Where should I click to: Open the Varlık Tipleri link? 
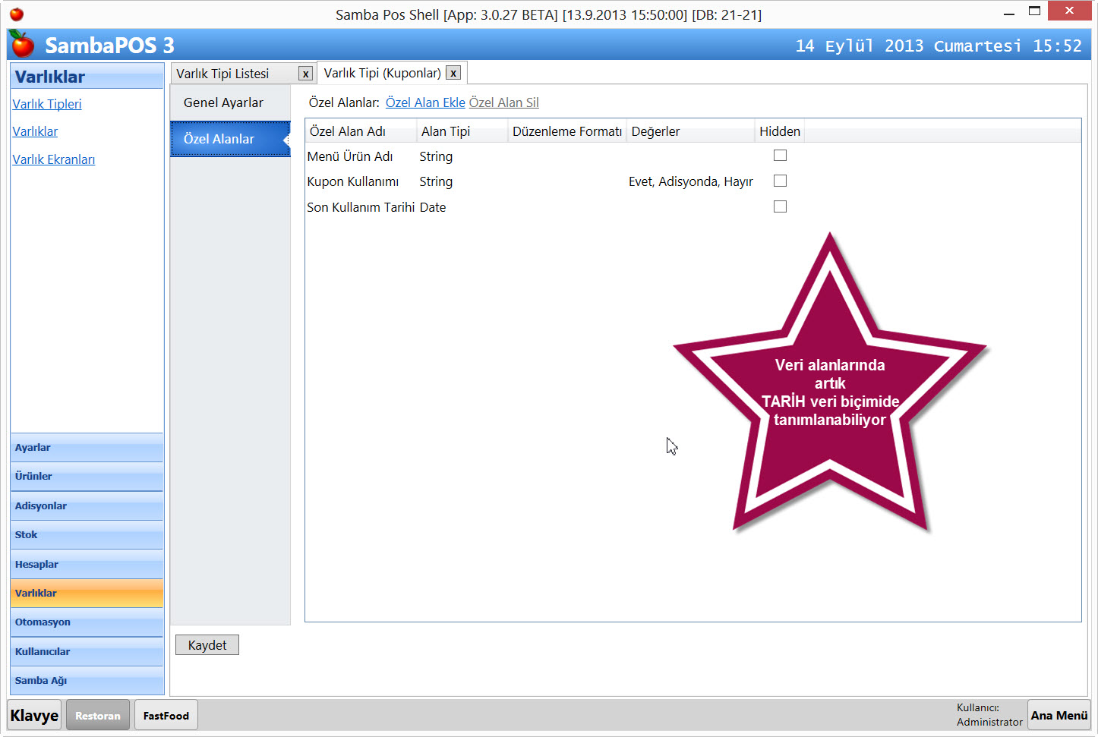pos(47,104)
